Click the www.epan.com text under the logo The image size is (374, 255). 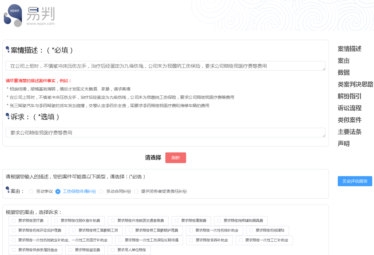point(40,23)
